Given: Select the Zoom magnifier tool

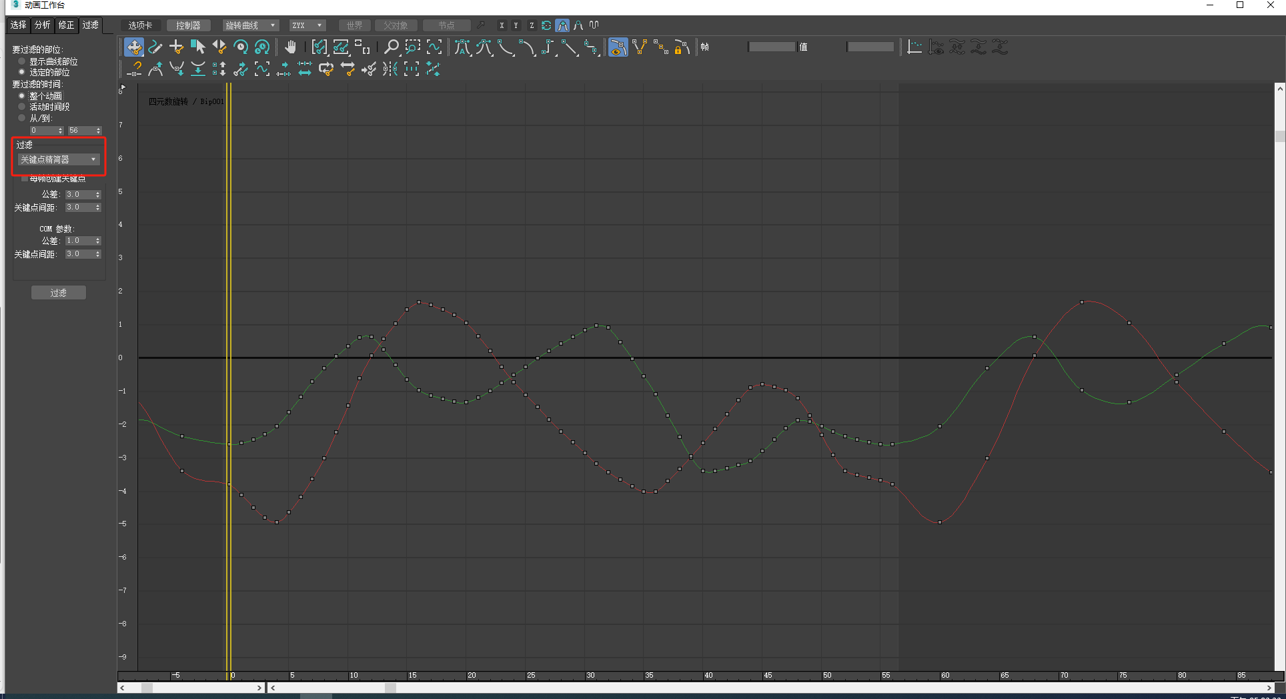Looking at the screenshot, I should [392, 47].
